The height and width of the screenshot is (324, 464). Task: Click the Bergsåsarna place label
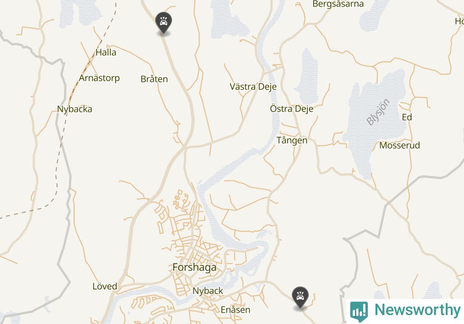(x=338, y=4)
